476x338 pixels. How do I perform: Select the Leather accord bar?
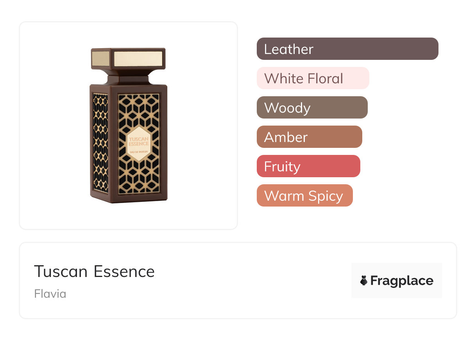pos(347,49)
